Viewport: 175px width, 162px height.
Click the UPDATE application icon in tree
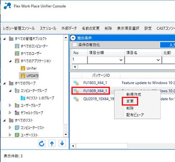23,76
